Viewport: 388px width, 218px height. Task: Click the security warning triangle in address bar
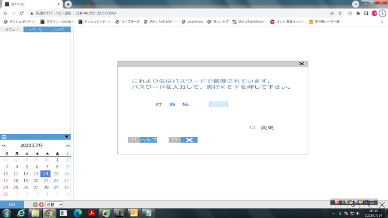32,13
